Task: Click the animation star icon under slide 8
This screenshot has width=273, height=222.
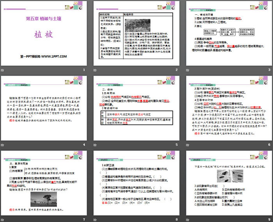Action: (x=95, y=220)
